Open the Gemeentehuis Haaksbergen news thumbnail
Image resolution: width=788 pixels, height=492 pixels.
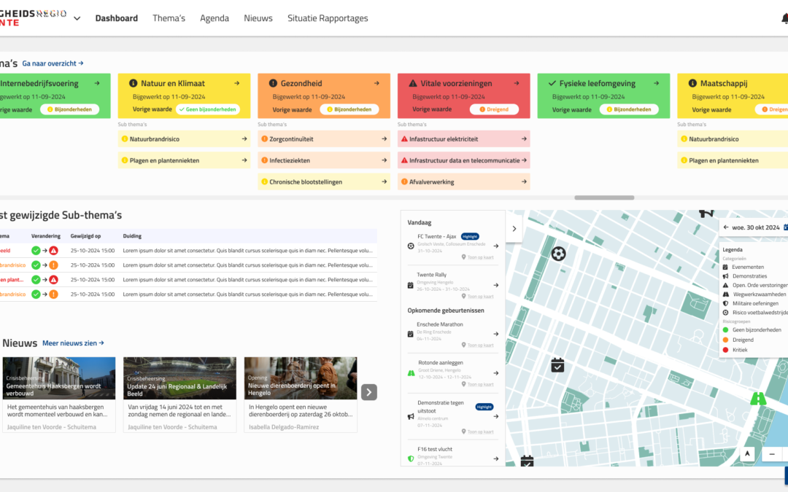59,378
